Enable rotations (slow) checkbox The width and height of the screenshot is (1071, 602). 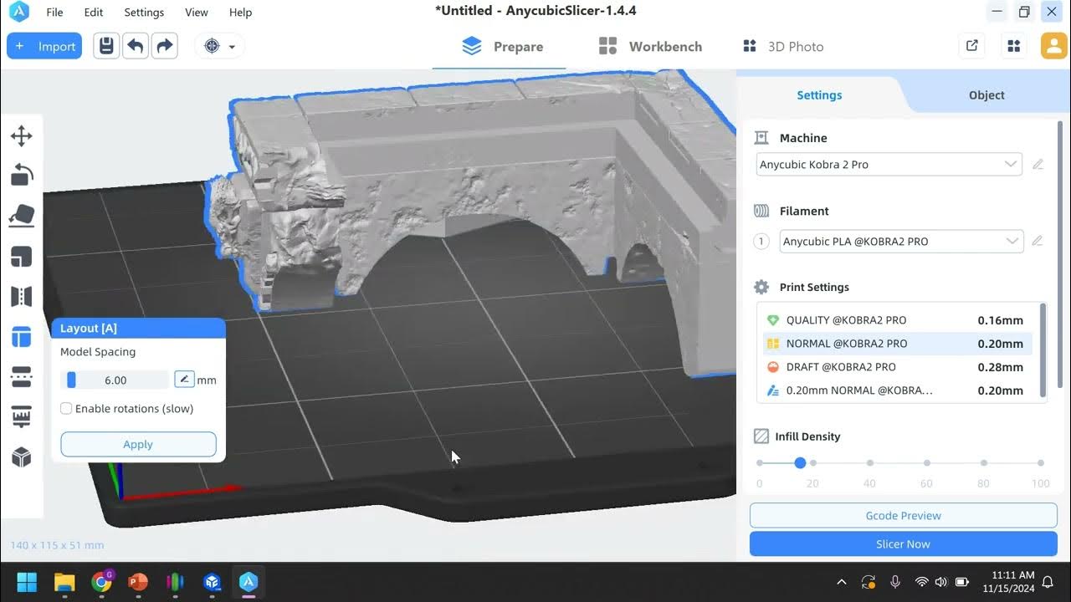[x=65, y=408]
